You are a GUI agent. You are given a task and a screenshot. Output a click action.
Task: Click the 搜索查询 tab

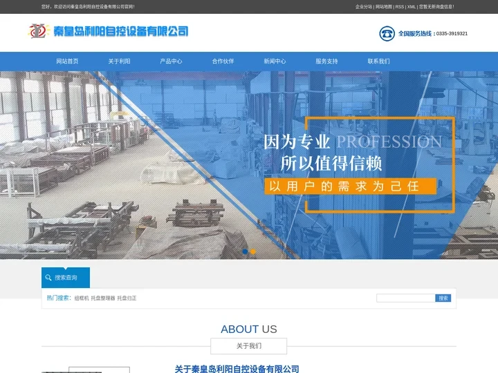point(66,278)
